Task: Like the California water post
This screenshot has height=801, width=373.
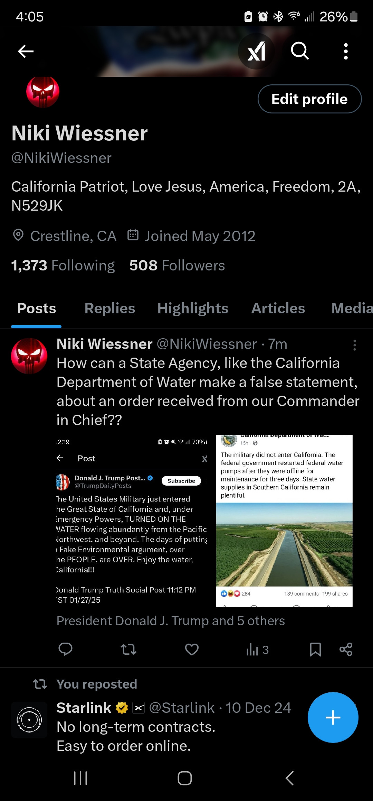Action: (x=192, y=649)
